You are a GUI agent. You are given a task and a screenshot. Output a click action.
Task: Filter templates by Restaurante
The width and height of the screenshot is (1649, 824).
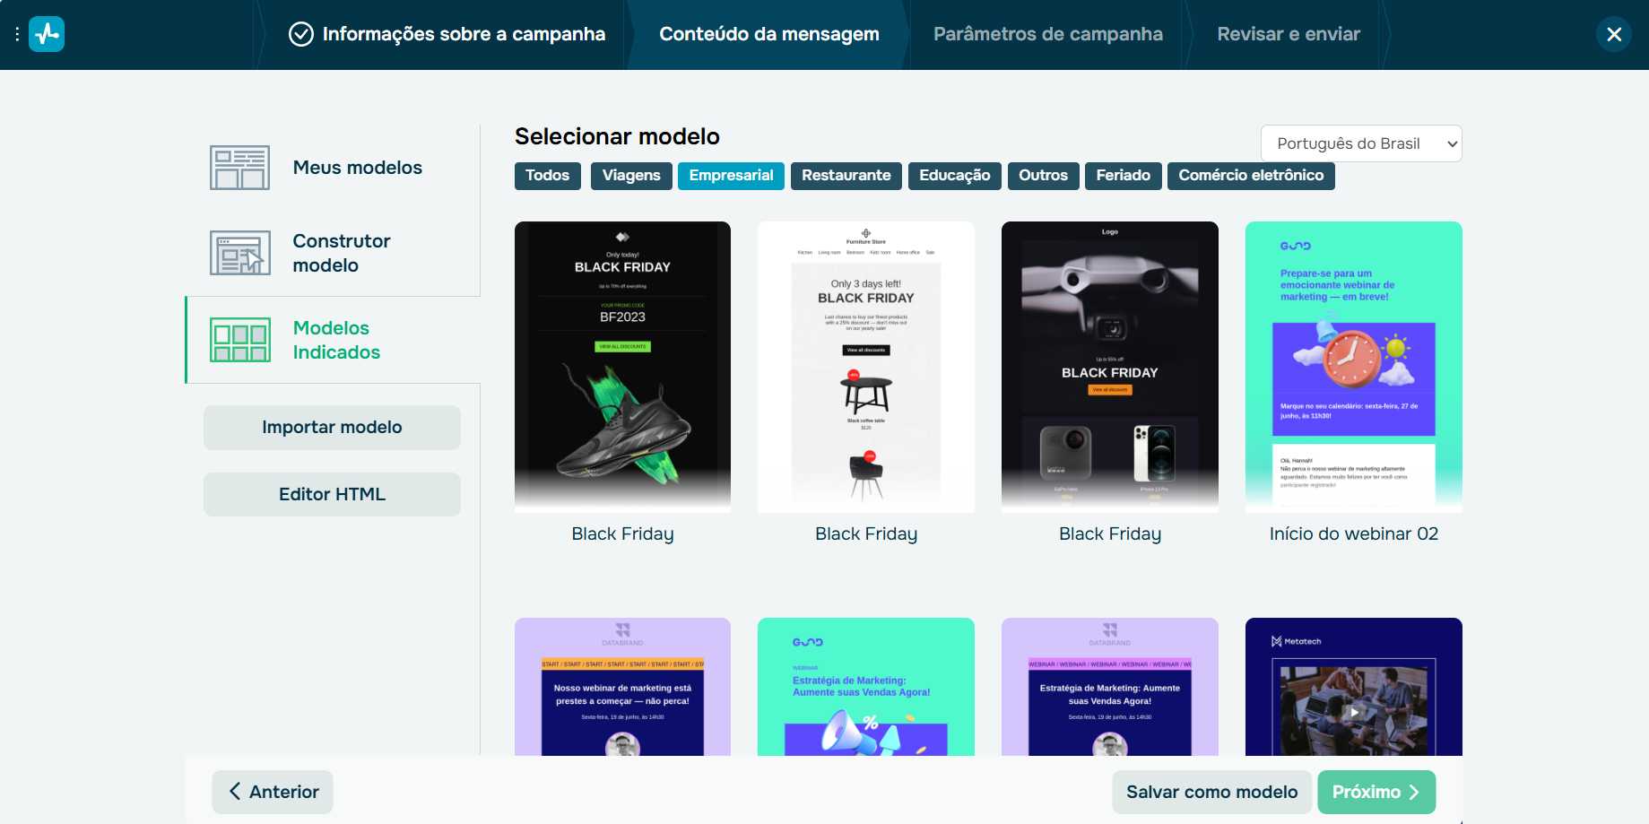[x=846, y=176]
